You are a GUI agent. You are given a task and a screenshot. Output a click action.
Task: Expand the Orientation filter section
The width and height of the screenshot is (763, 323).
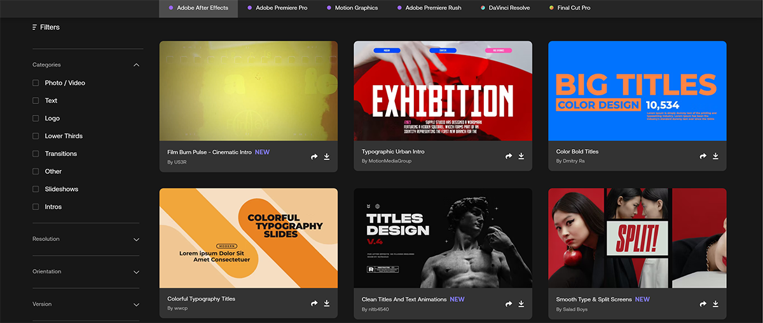(x=136, y=272)
